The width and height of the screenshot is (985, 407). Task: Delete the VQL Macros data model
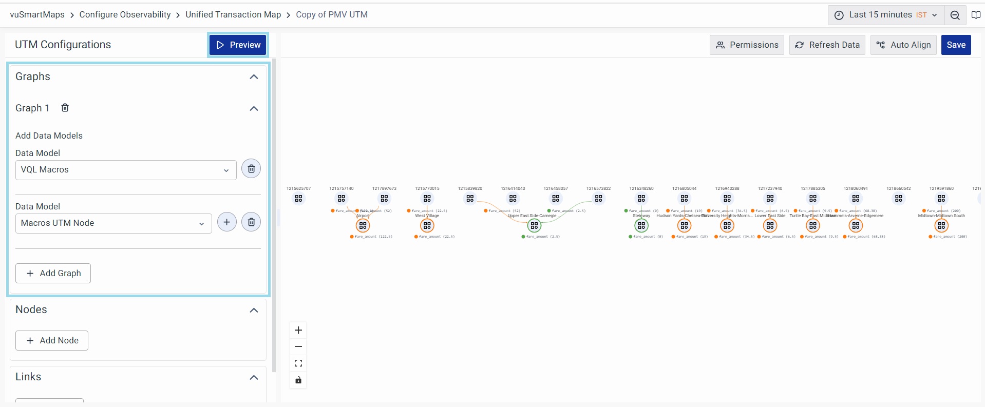251,169
